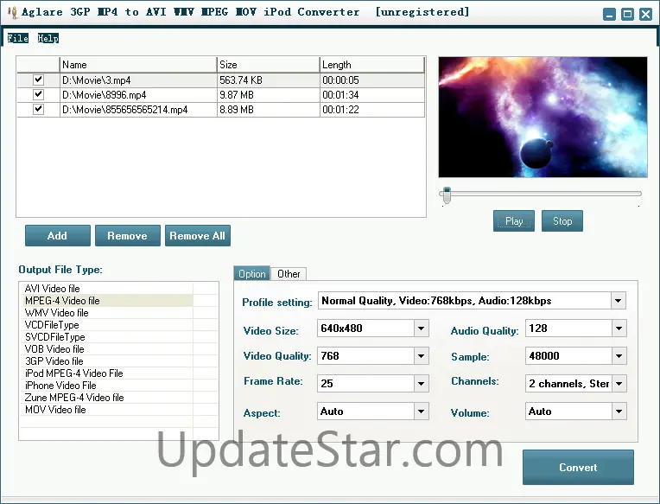Select AVI Video file output type
The image size is (660, 504).
pyautogui.click(x=106, y=289)
